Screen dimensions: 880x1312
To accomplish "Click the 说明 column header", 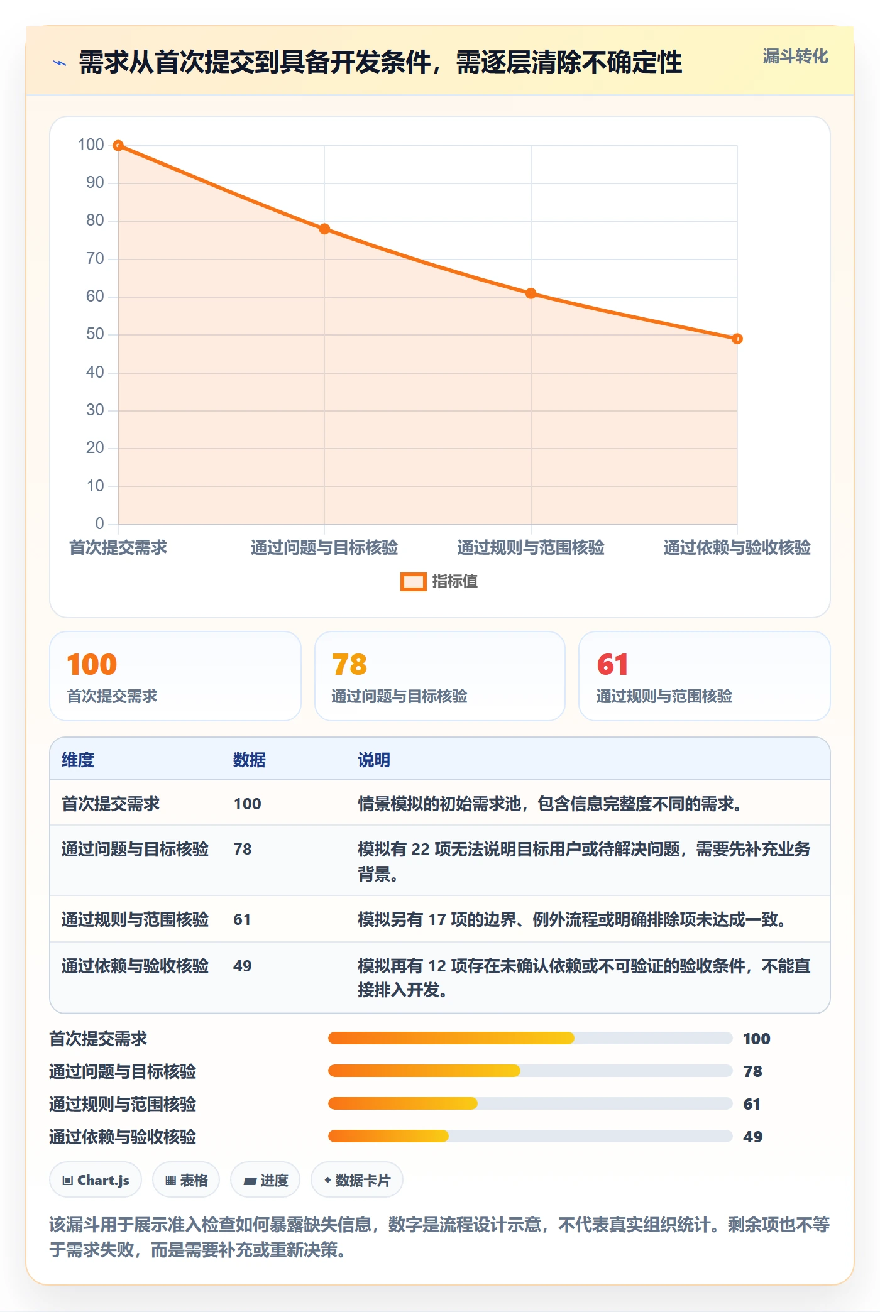I will [x=374, y=760].
